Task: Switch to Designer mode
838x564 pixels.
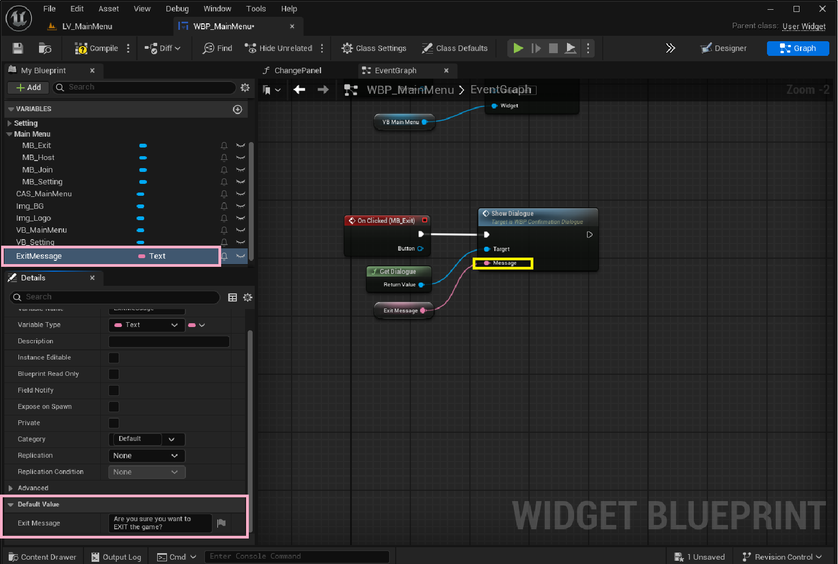Action: 724,48
